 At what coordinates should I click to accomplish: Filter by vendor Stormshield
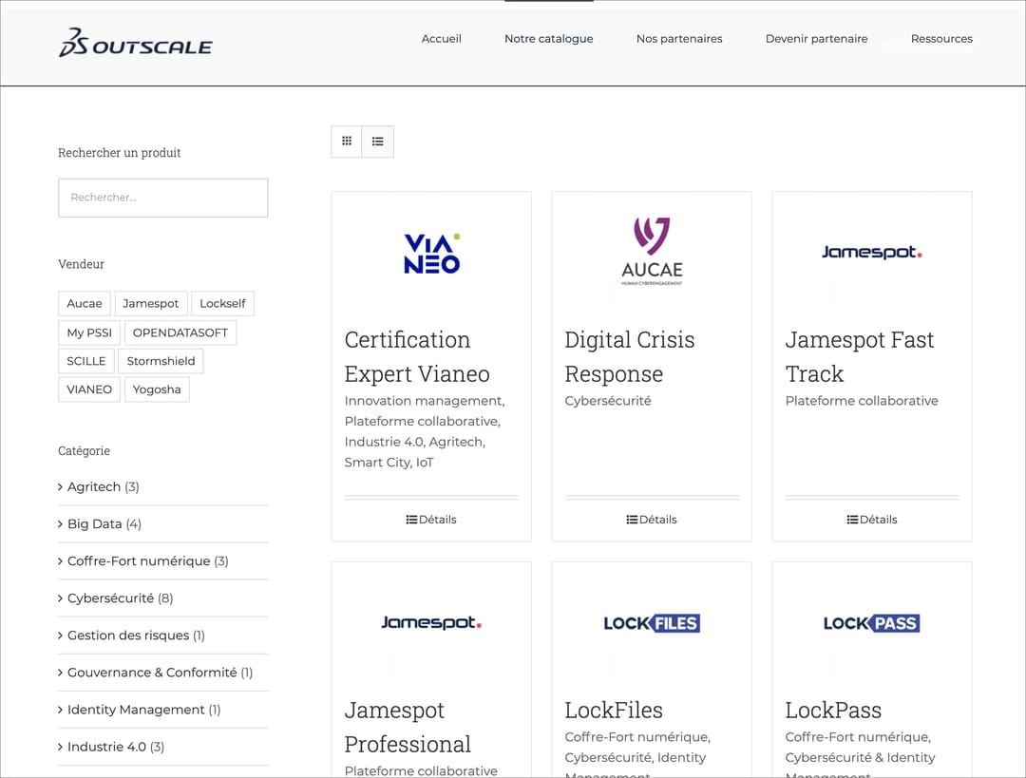[x=161, y=361]
